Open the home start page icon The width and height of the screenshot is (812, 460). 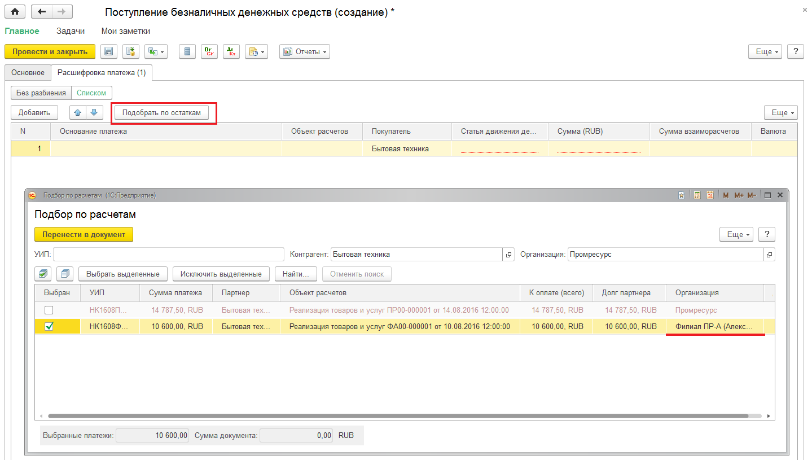pos(15,12)
